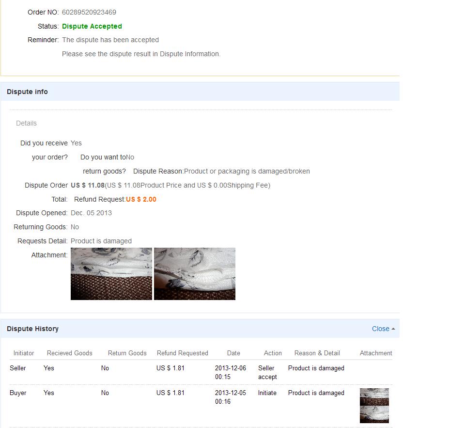Open the second large attachment photo
This screenshot has width=465, height=428.
pyautogui.click(x=194, y=274)
